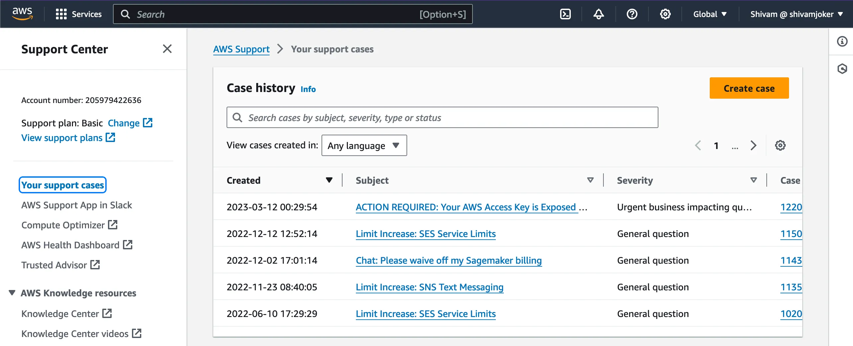The width and height of the screenshot is (853, 346).
Task: Open the Global region dropdown
Action: (x=710, y=14)
